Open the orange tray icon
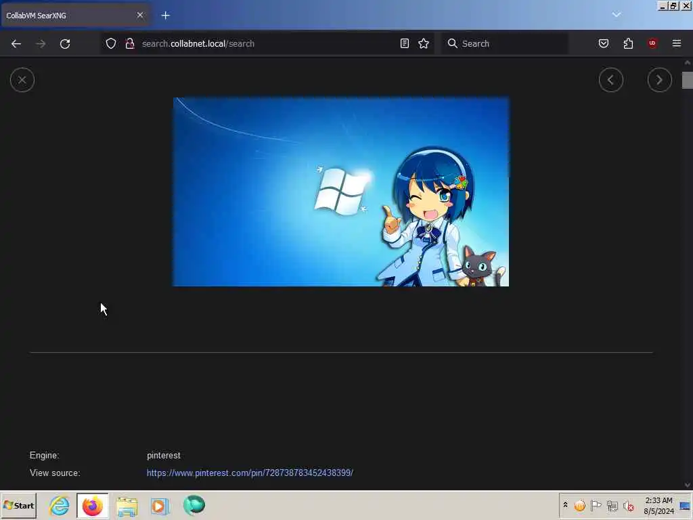Image resolution: width=693 pixels, height=520 pixels. (579, 505)
